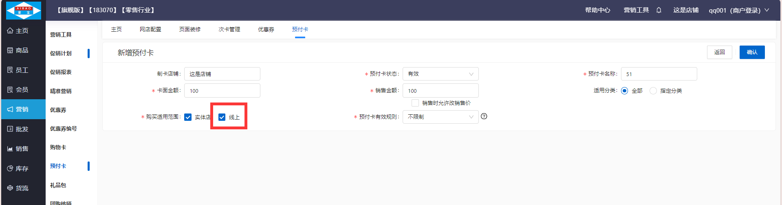Expand the qq001 account dropdown arrow
The image size is (782, 205).
click(x=767, y=10)
